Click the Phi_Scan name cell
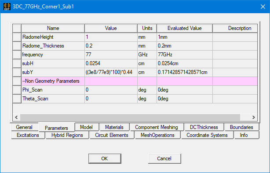 pos(53,90)
